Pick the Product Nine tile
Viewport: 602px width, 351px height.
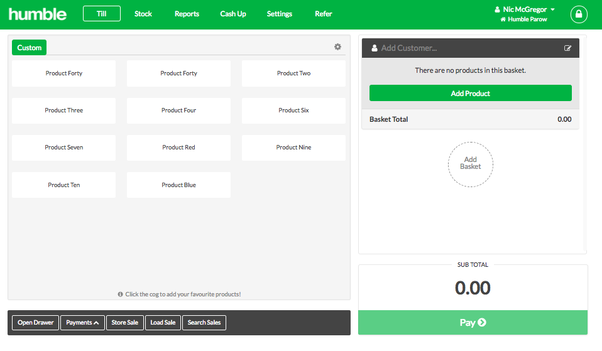[293, 148]
